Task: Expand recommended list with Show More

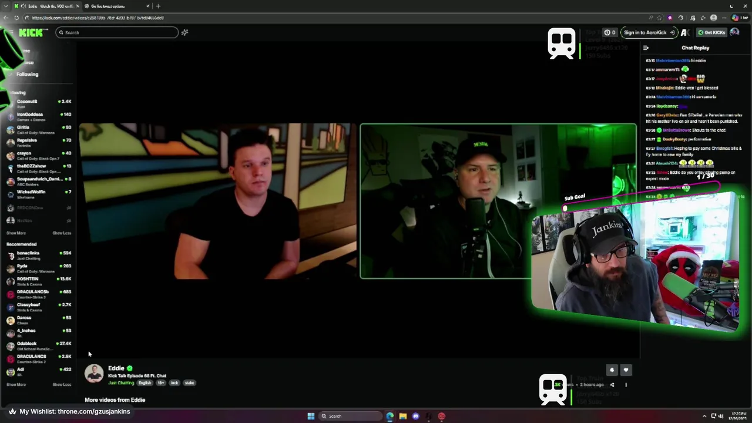Action: [x=16, y=385]
